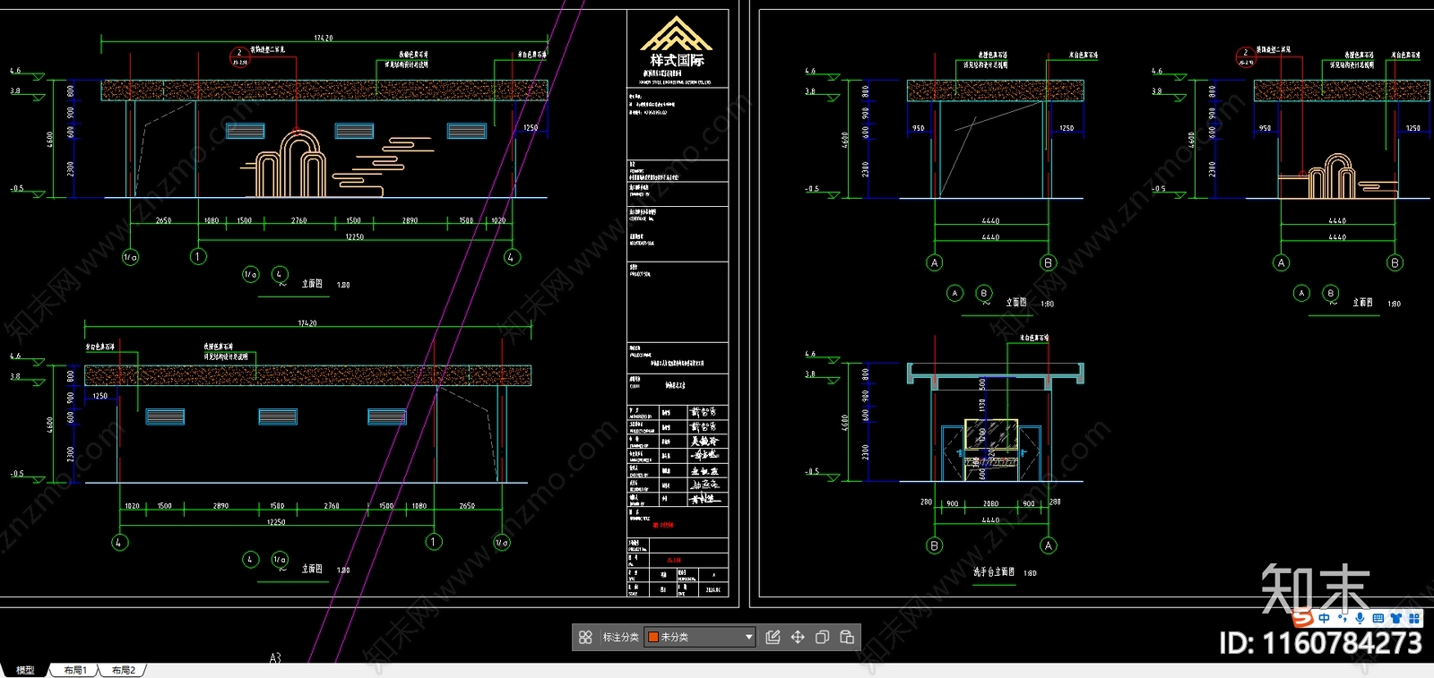Screen dimensions: 1434x678
Task: Open the Sogou soft keyboard icon
Action: 1378,618
